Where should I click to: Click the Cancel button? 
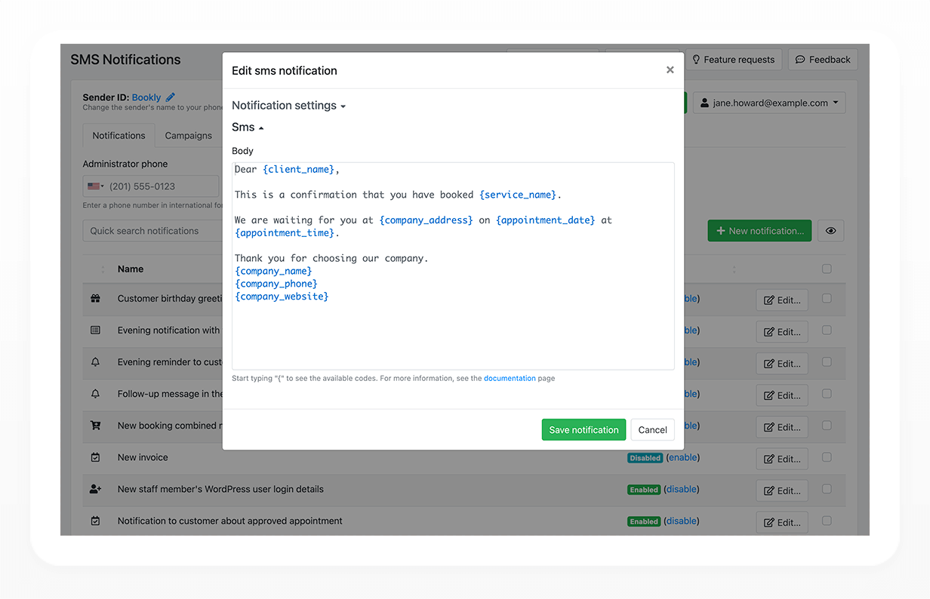(x=652, y=430)
